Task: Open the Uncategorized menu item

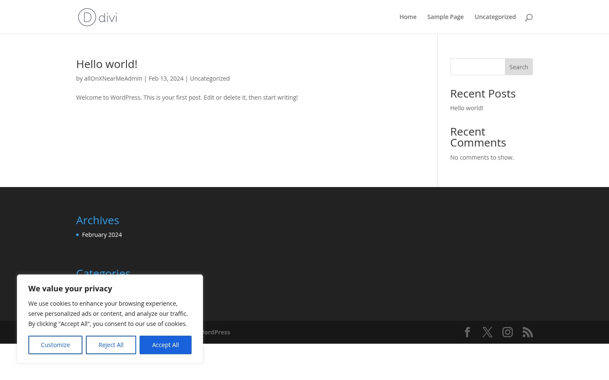Action: pos(495,17)
